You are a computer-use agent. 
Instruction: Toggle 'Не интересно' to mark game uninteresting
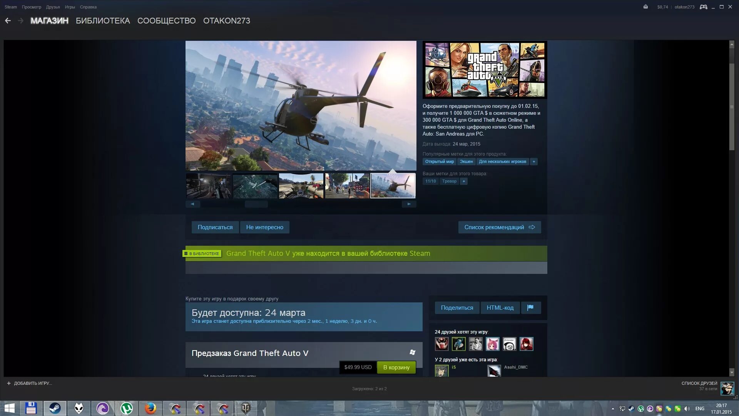click(x=265, y=227)
